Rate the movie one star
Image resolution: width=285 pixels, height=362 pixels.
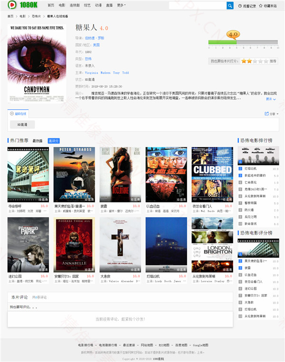click(x=244, y=61)
